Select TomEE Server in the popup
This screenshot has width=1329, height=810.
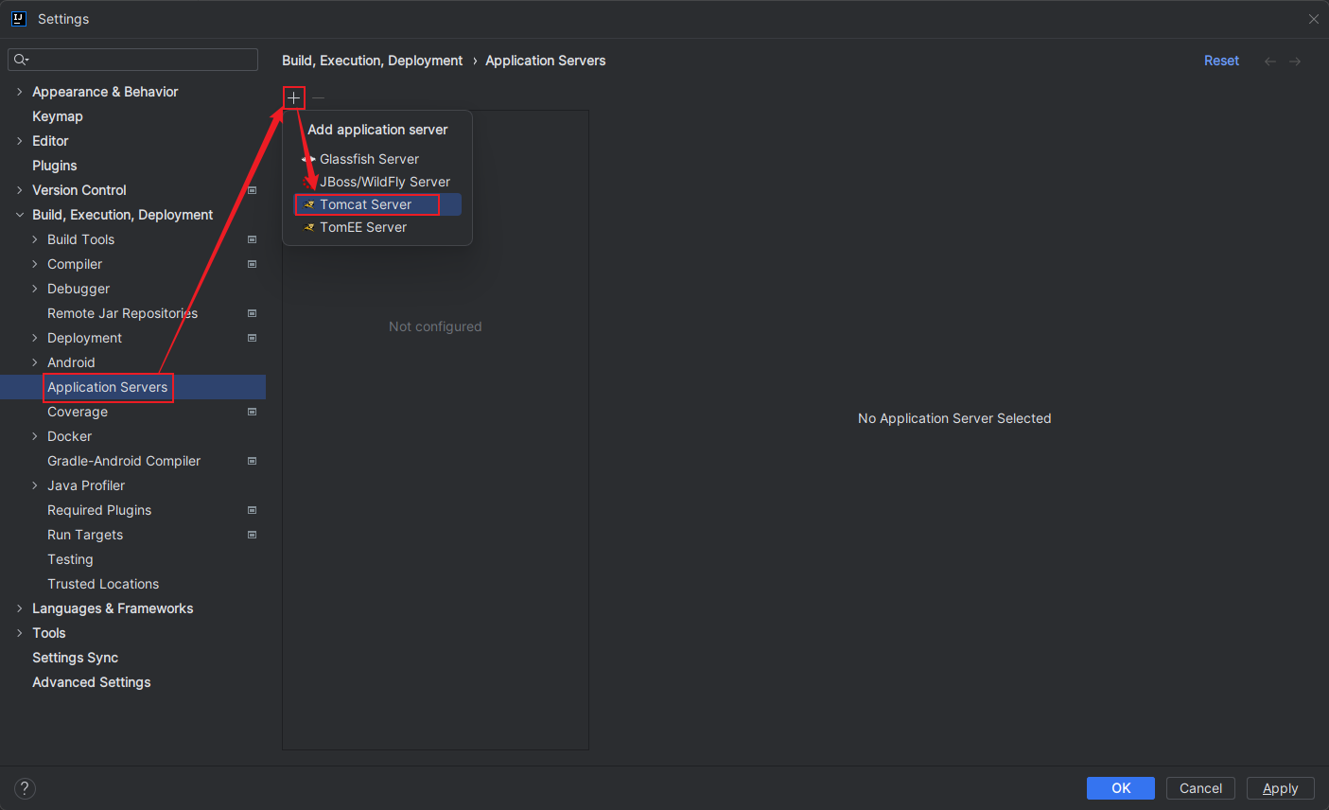[377, 227]
